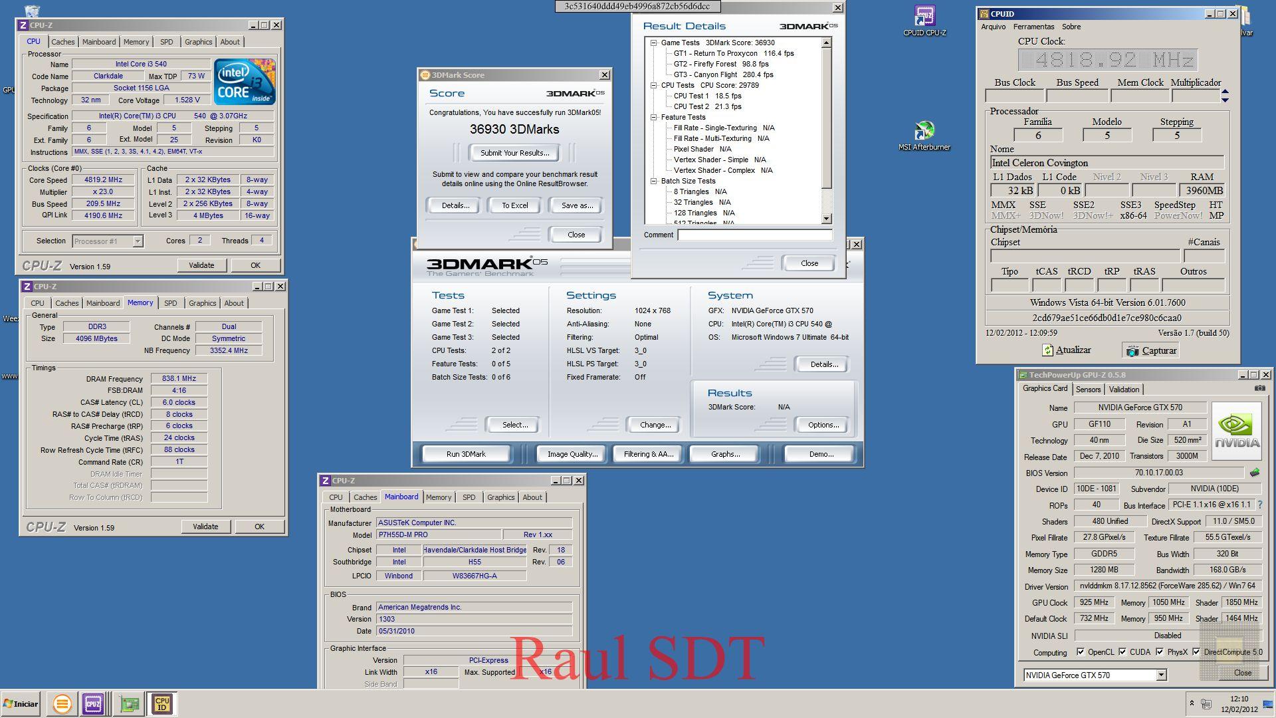Click GPU-Z screenshot camera icon

tap(1259, 388)
